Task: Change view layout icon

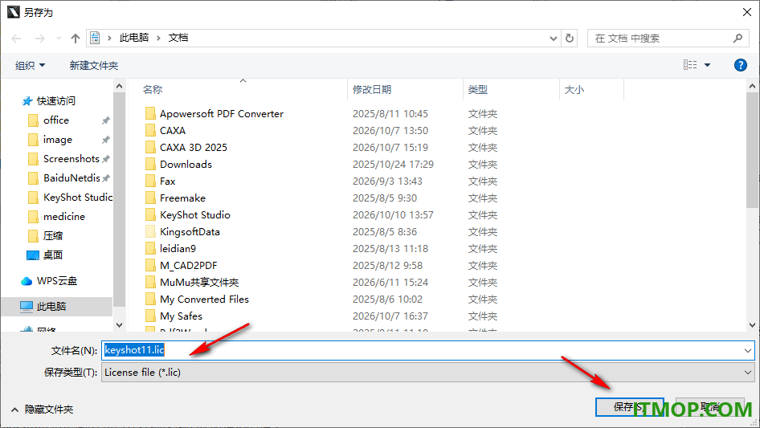Action: click(x=690, y=65)
